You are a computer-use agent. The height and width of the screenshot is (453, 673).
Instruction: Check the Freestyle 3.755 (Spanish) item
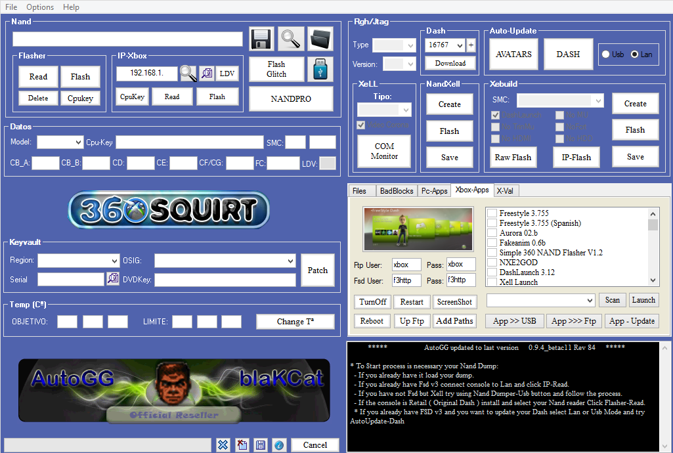point(492,223)
